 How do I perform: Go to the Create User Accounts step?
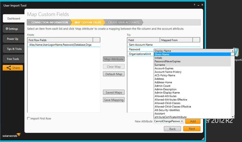click(x=123, y=22)
